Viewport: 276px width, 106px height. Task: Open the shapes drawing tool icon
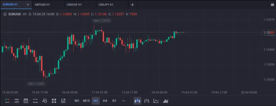click(x=44, y=101)
